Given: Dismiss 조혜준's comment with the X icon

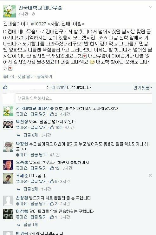Looking at the screenshot, I should 150,175.
